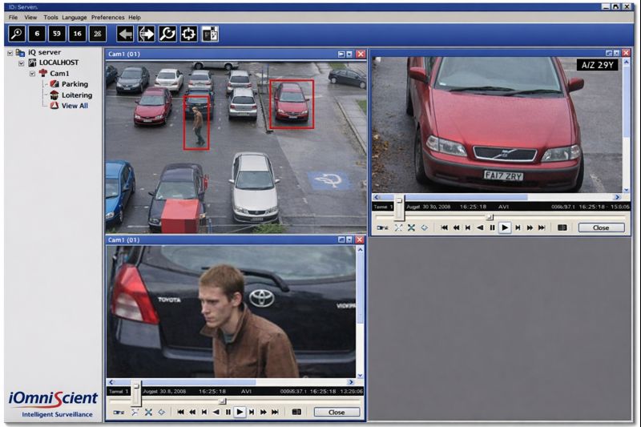The height and width of the screenshot is (427, 641).
Task: Click timeline slider handle in red car player
Action: (490, 216)
